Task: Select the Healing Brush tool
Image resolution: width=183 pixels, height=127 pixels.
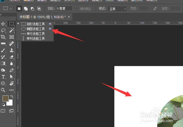Action: point(11,44)
